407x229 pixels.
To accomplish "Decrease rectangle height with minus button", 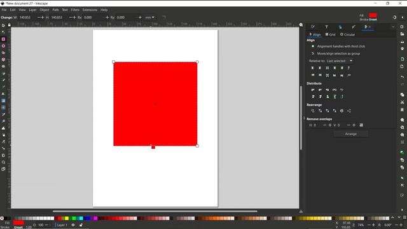I will click(x=71, y=17).
